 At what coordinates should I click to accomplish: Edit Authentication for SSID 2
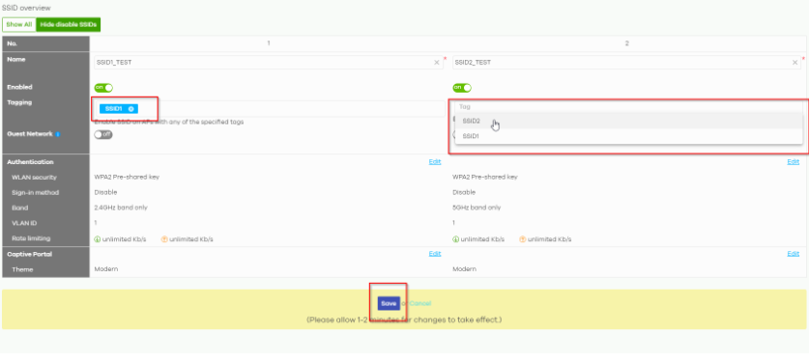tap(793, 162)
